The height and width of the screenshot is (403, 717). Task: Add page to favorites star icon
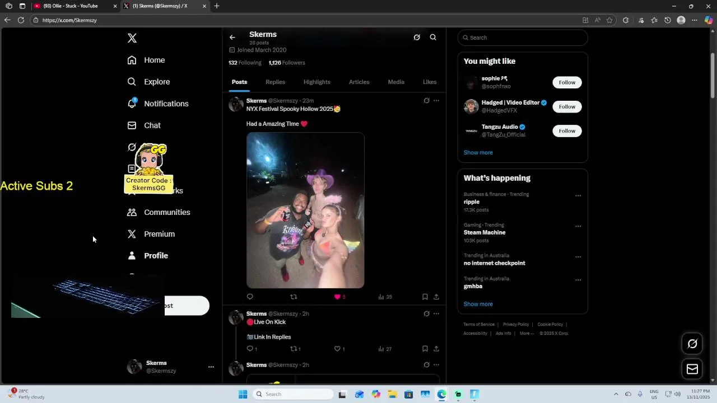click(609, 20)
